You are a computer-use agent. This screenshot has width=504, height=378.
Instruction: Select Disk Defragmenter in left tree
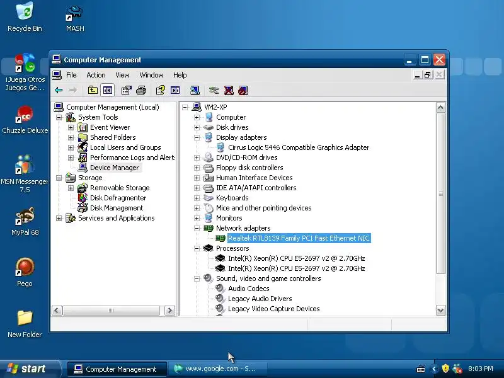118,198
